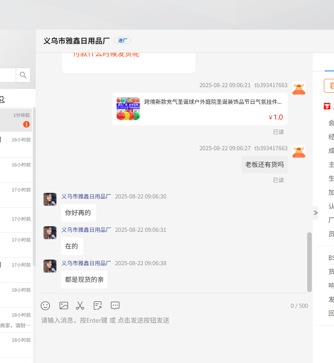Image resolution: width=334 pixels, height=363 pixels.
Task: Click the seller avatar next to 你好再的
Action: pyautogui.click(x=50, y=199)
